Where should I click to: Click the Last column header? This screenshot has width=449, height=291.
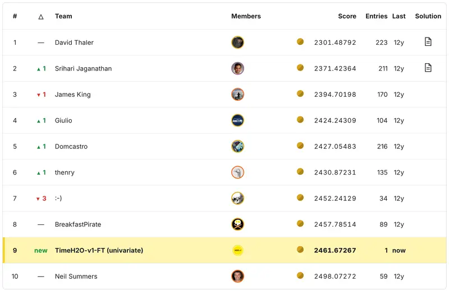[x=398, y=16]
